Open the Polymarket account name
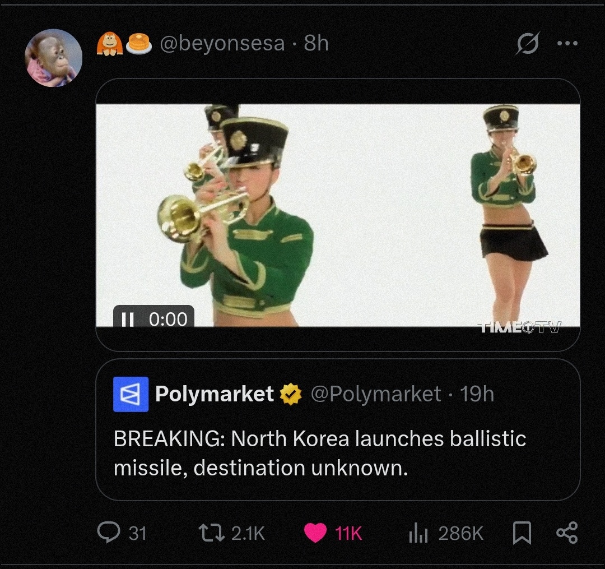This screenshot has width=605, height=569. click(214, 394)
